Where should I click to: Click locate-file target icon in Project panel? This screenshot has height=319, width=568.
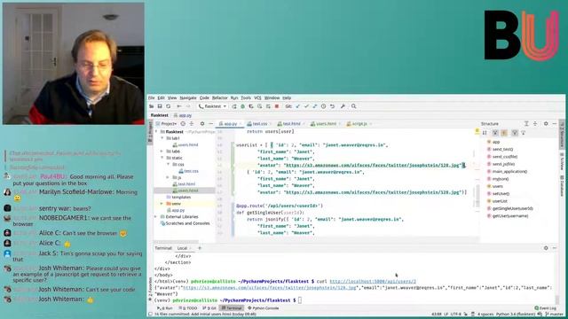tap(183, 124)
